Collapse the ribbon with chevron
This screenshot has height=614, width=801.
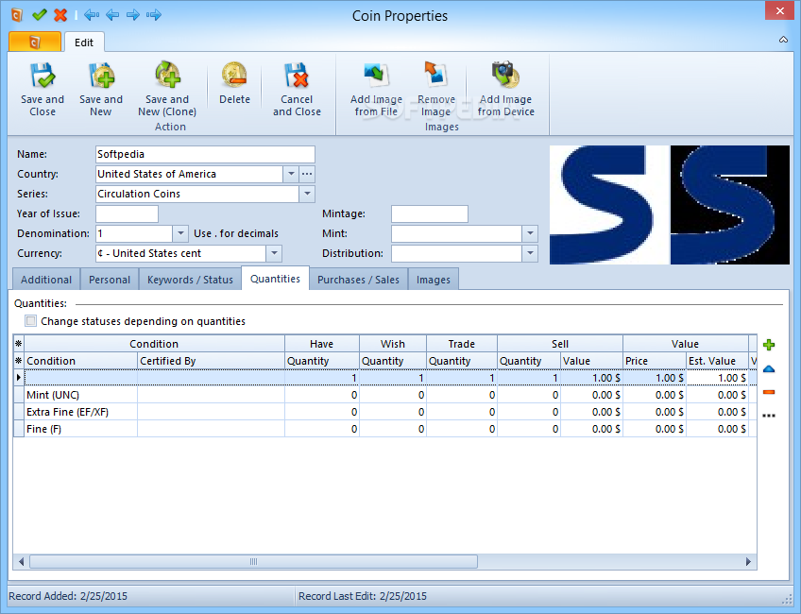point(783,40)
